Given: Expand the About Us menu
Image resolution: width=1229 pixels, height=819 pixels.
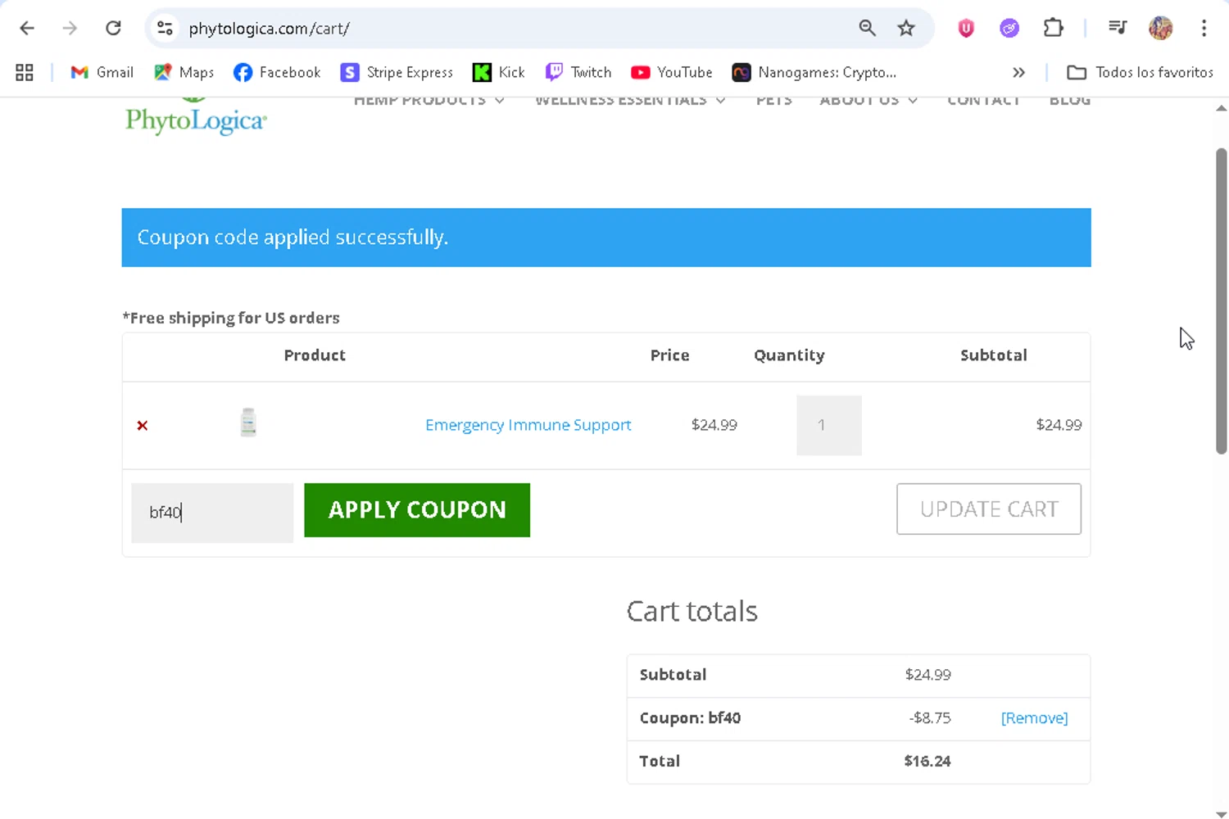Looking at the screenshot, I should click(x=868, y=101).
